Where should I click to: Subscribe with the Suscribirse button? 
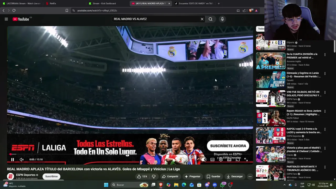click(51, 176)
